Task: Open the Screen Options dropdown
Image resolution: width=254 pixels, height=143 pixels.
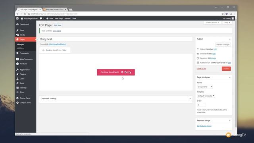Action: click(x=212, y=22)
